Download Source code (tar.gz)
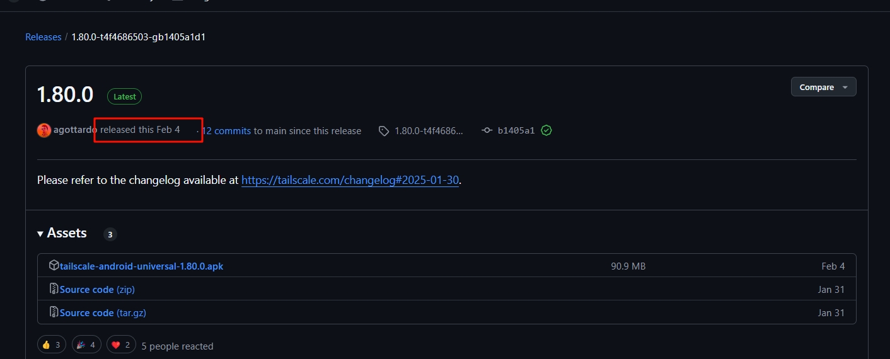 point(103,313)
